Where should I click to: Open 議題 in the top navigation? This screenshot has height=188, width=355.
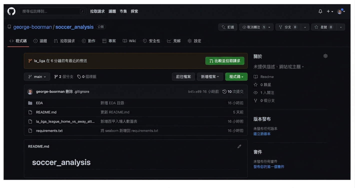tap(112, 11)
